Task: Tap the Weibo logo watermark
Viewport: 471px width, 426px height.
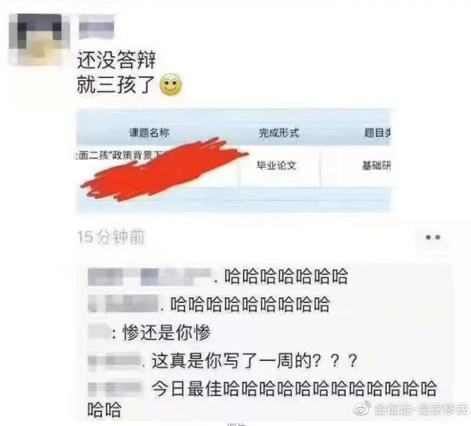Action: point(362,408)
